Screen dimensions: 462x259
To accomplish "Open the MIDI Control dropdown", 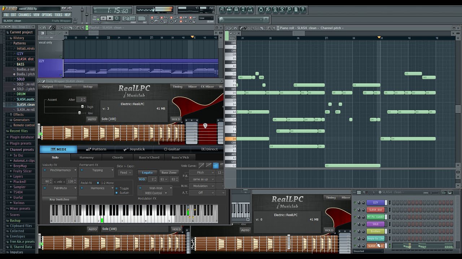I will 154,193.
